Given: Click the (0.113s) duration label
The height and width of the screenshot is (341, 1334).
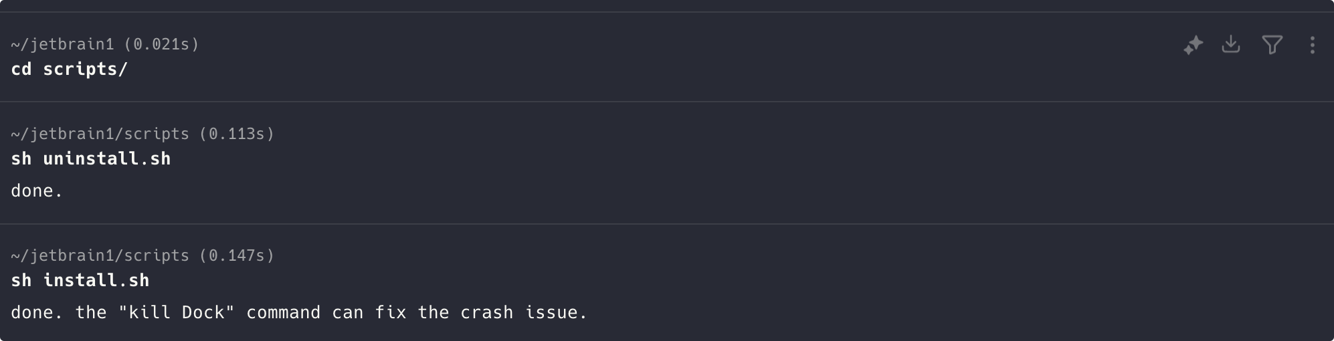Looking at the screenshot, I should click(237, 134).
